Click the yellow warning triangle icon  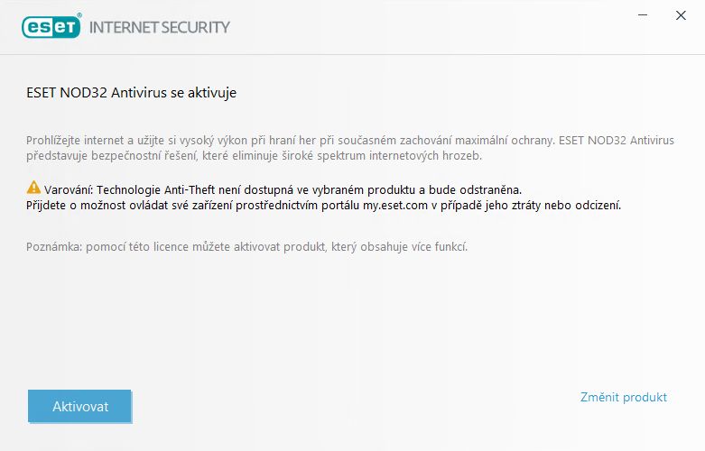pyautogui.click(x=33, y=188)
